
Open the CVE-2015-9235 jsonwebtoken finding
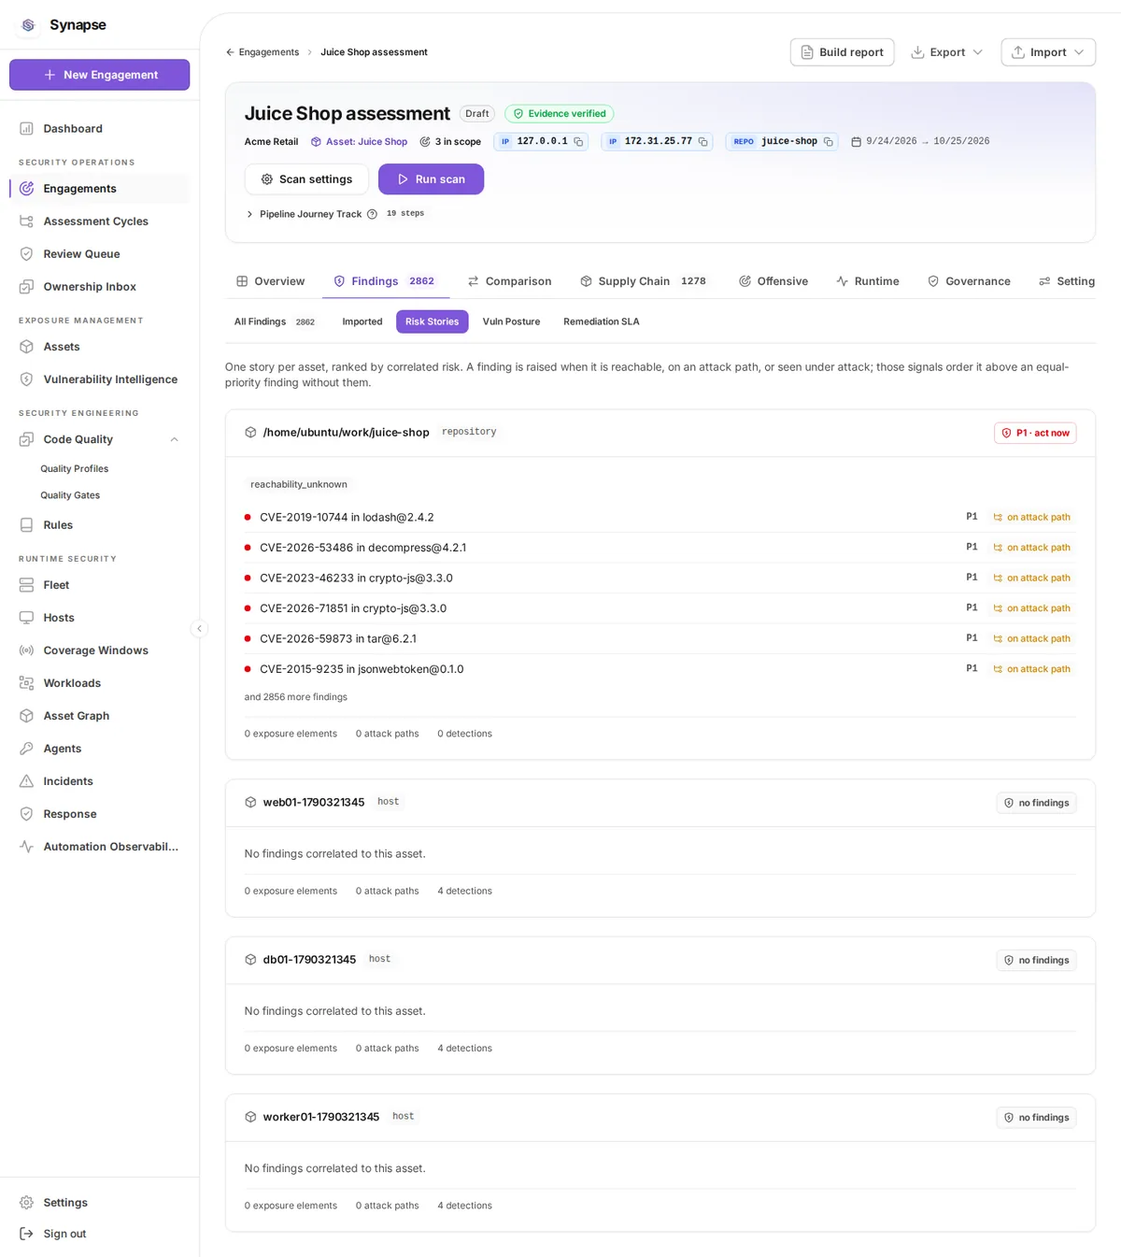660,669
